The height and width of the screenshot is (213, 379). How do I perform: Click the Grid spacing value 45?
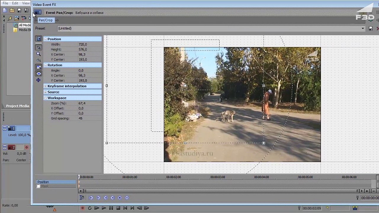tap(80, 118)
